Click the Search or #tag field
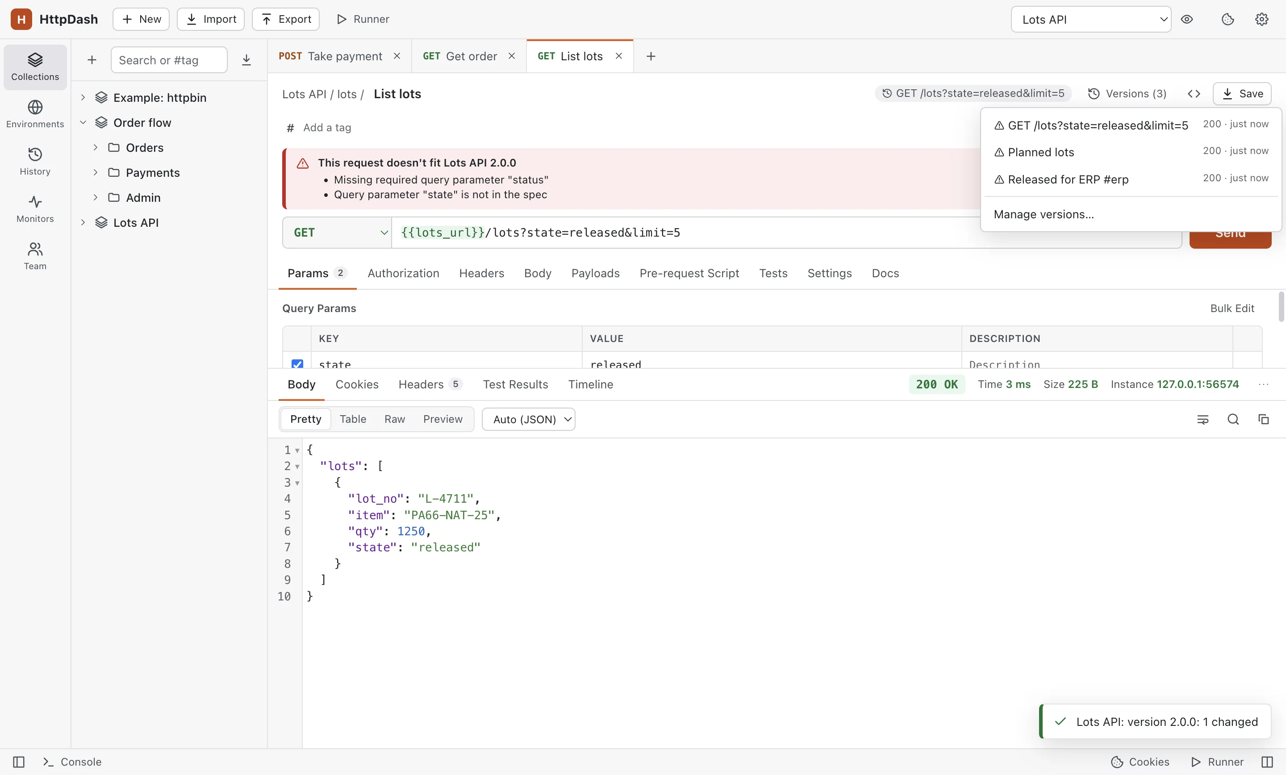Image resolution: width=1286 pixels, height=775 pixels. (169, 60)
